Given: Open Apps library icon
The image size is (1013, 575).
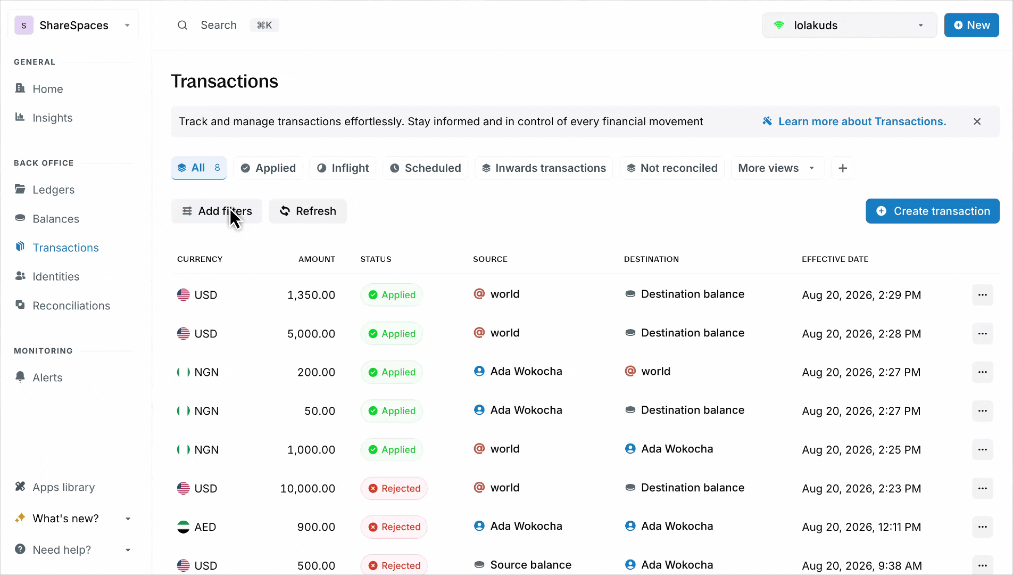Looking at the screenshot, I should pos(20,487).
